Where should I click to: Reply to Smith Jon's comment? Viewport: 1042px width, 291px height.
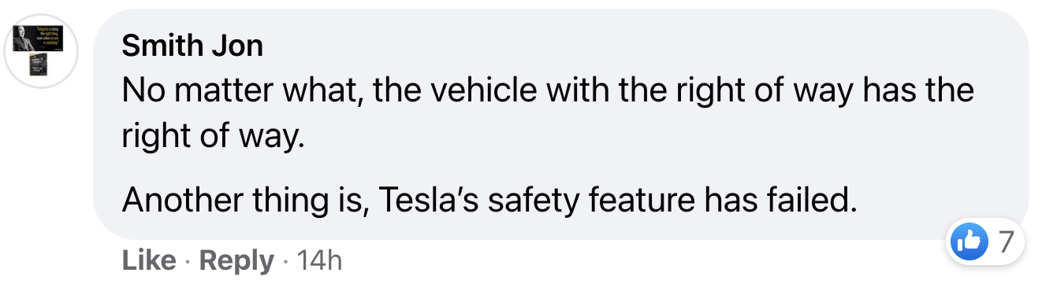236,260
